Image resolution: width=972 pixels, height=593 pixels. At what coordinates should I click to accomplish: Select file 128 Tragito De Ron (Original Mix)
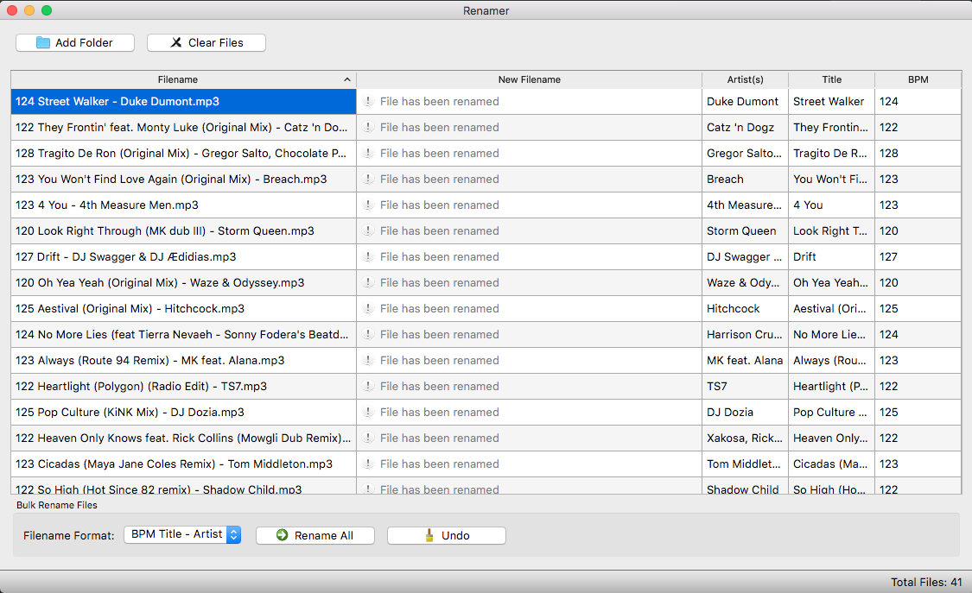[x=181, y=154]
